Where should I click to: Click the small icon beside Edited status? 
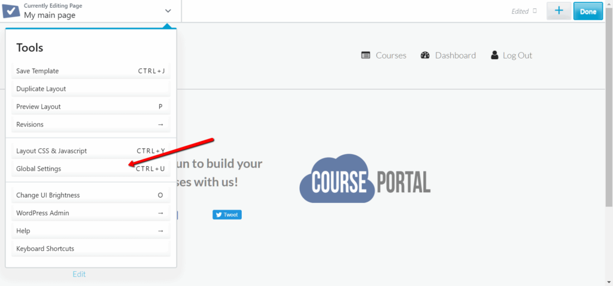pos(535,11)
